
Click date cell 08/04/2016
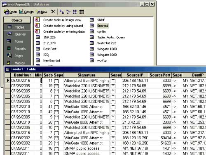click(22, 133)
